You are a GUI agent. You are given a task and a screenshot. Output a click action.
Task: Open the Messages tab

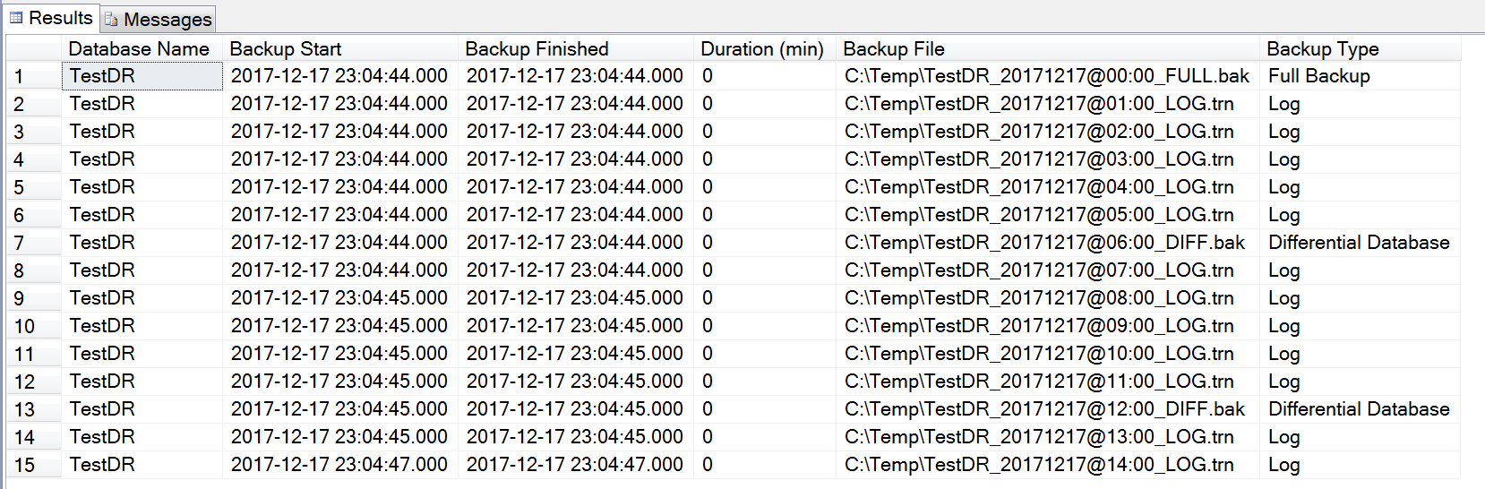pyautogui.click(x=167, y=19)
